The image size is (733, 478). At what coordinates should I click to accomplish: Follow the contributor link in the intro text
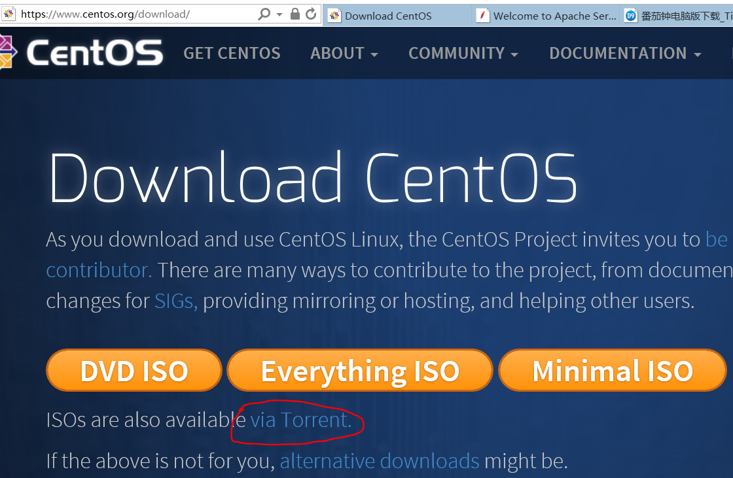[x=99, y=270]
